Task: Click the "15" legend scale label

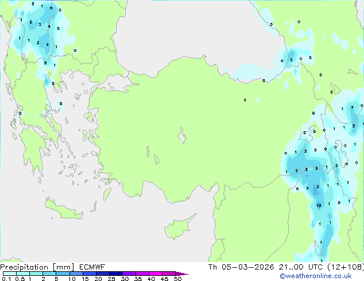Action: point(85,279)
